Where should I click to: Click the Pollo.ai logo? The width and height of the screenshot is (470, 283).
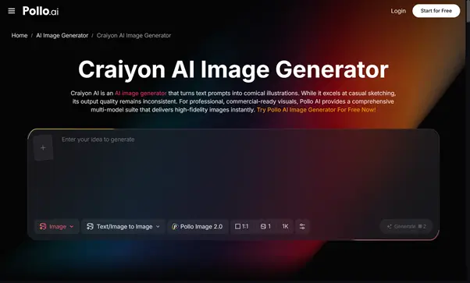click(x=41, y=11)
